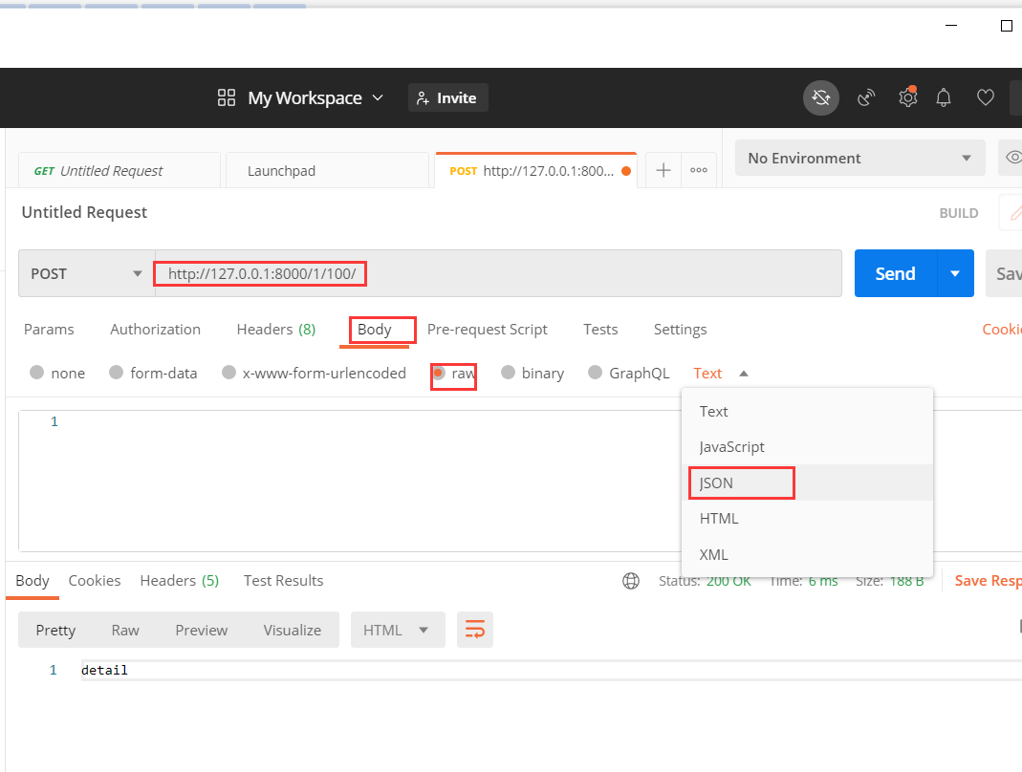This screenshot has height=772, width=1022.
Task: Open the request Headers (8) tab
Action: [276, 329]
